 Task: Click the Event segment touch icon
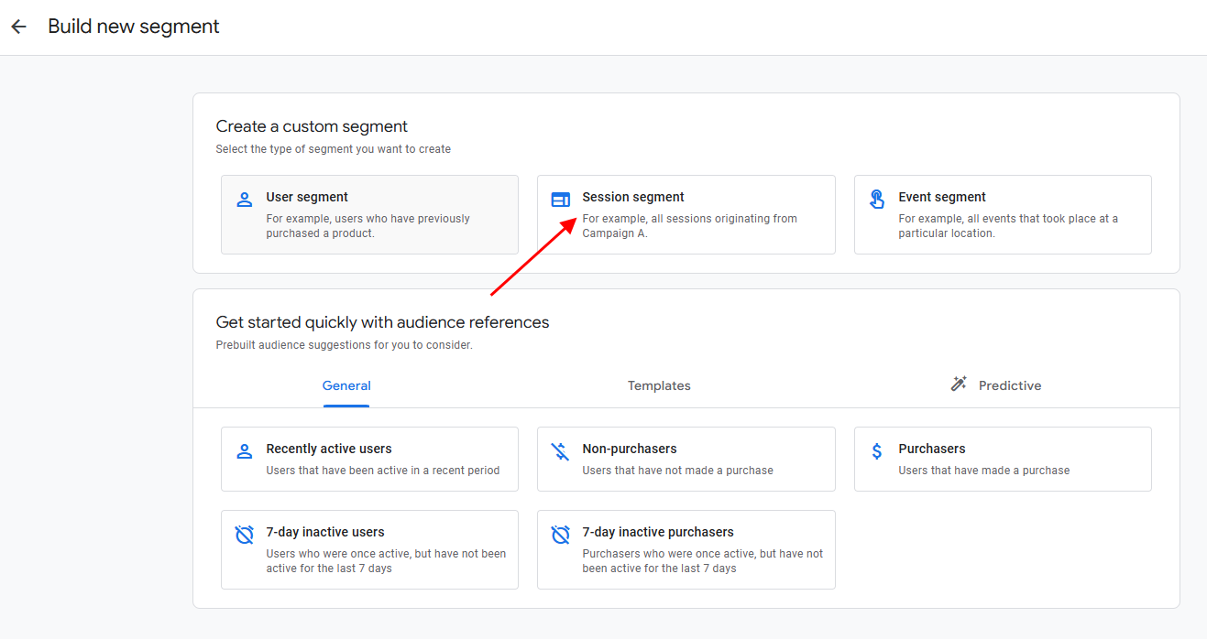(877, 199)
